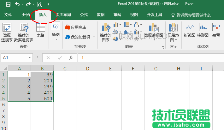
Task: Insert a waterfall or stock chart
Action: (x=136, y=25)
